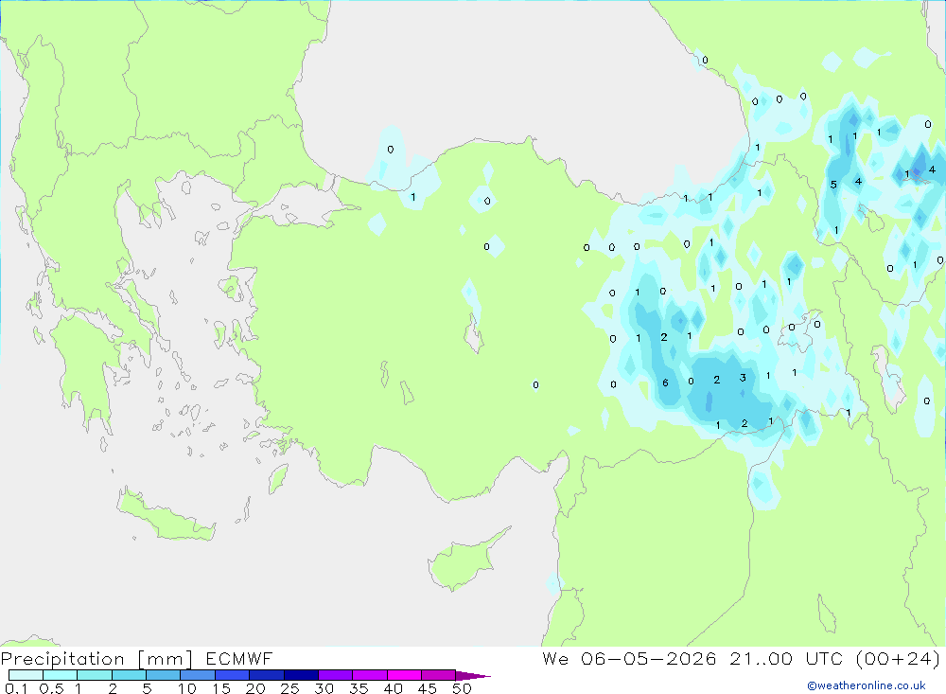This screenshot has width=946, height=694.
Task: Click the '3' precipitation value on map
Action: (x=743, y=378)
